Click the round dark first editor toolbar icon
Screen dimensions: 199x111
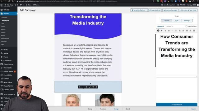click(x=158, y=31)
